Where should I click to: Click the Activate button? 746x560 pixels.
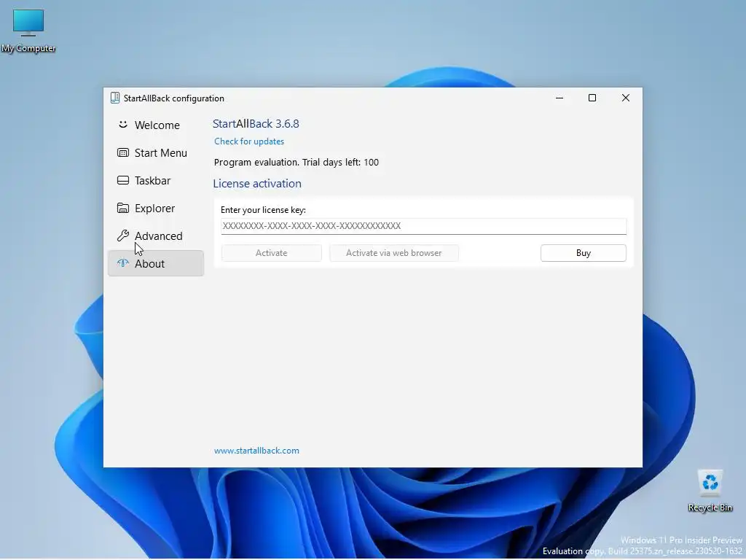271,253
